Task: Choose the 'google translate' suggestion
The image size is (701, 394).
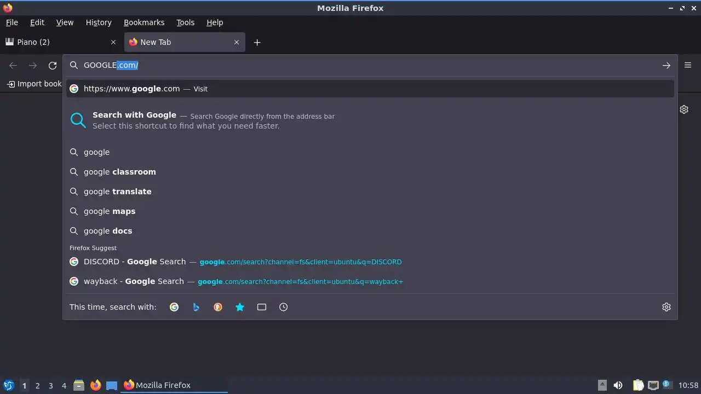Action: pyautogui.click(x=370, y=192)
